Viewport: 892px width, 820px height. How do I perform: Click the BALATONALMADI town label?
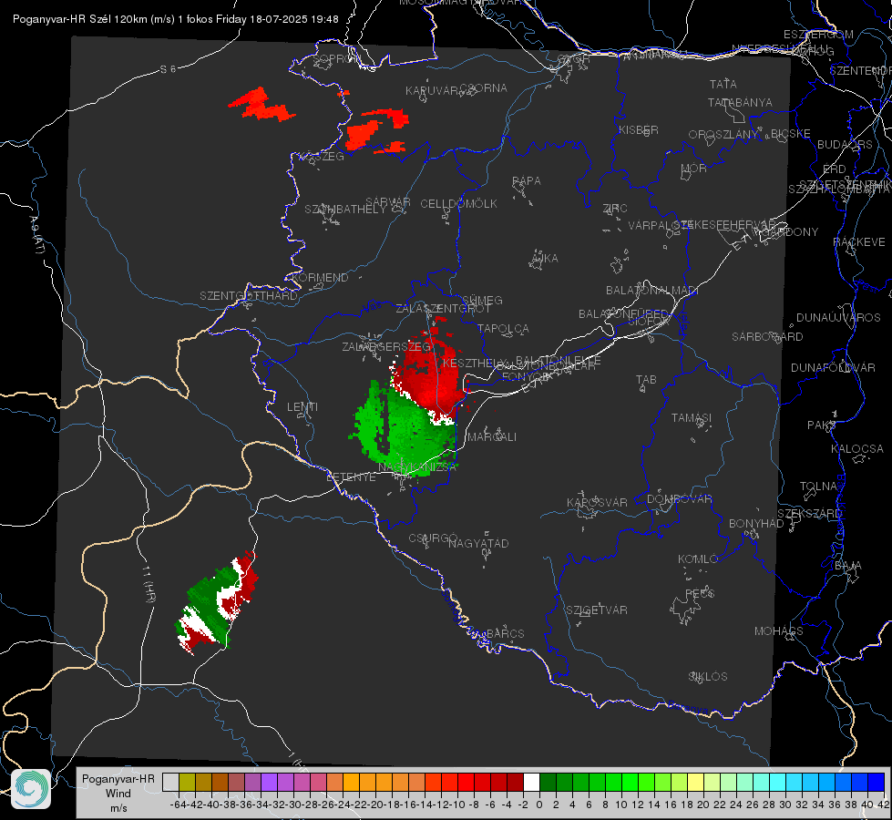[651, 291]
